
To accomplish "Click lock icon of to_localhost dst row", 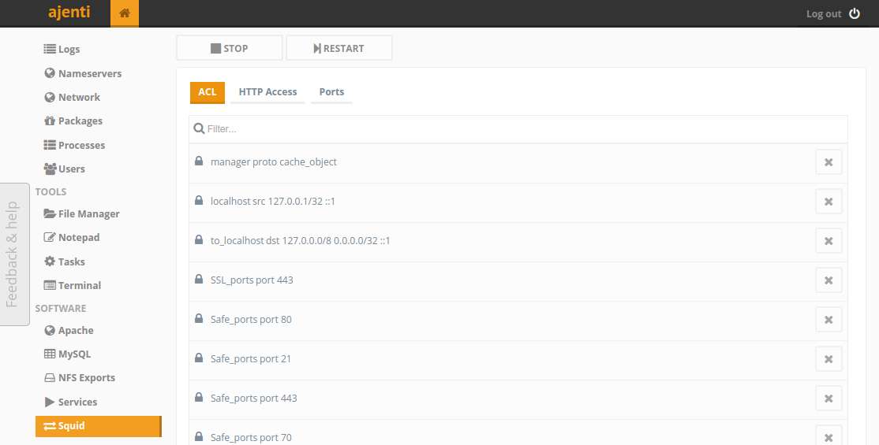I will coord(199,239).
